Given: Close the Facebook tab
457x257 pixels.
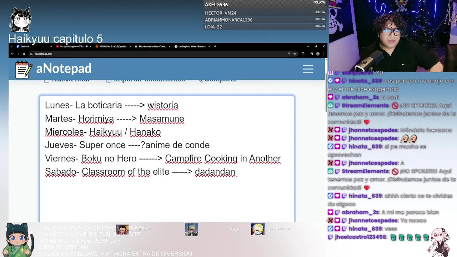Looking at the screenshot, I should tap(51, 46).
